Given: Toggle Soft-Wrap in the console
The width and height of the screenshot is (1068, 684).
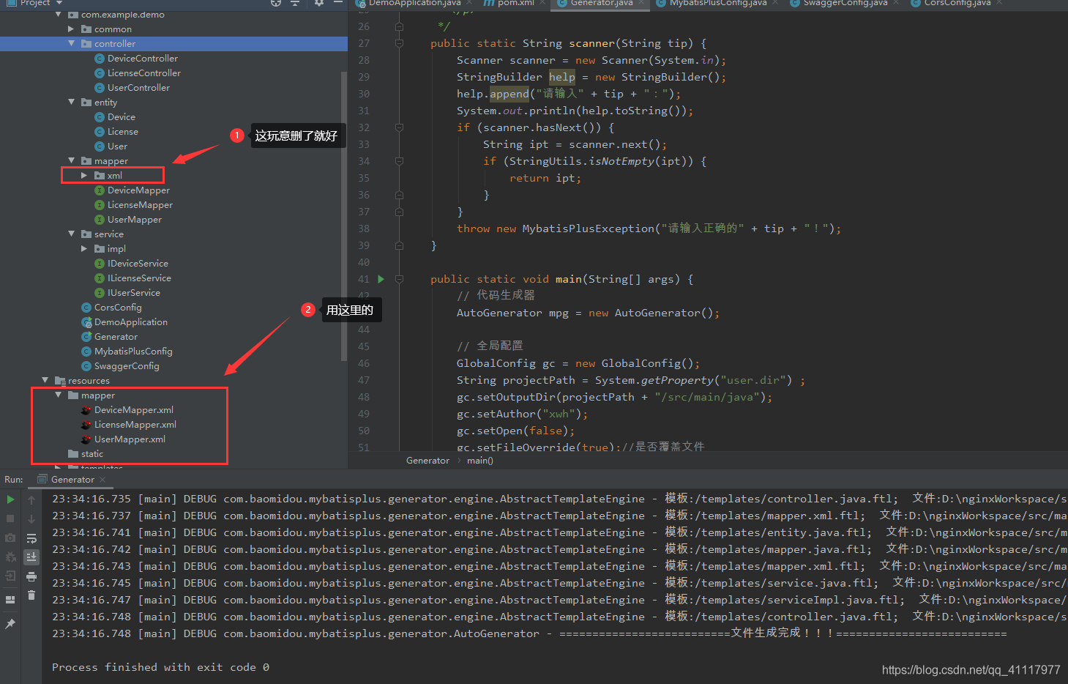Looking at the screenshot, I should pos(31,538).
